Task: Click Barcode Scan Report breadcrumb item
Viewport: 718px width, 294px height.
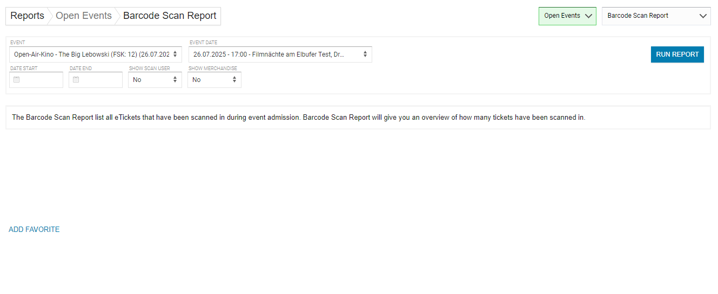Action: point(170,16)
